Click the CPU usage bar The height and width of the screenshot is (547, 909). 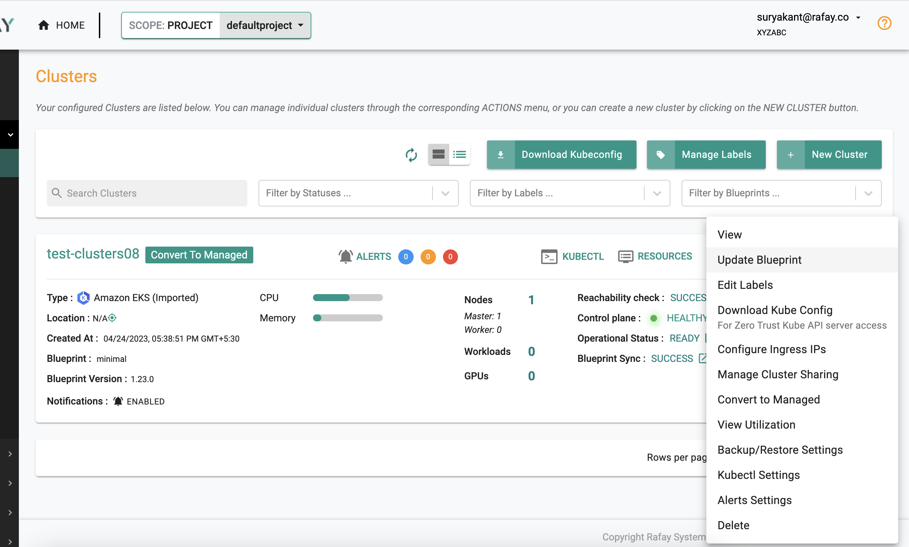[x=348, y=298]
